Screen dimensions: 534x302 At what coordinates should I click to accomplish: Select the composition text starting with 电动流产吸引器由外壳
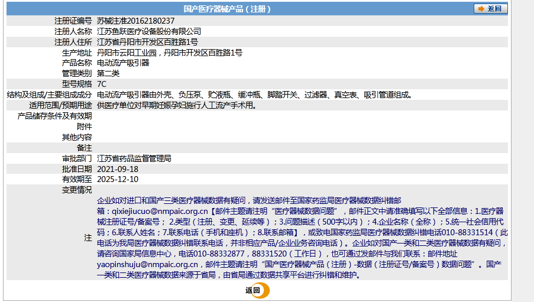tap(255, 95)
